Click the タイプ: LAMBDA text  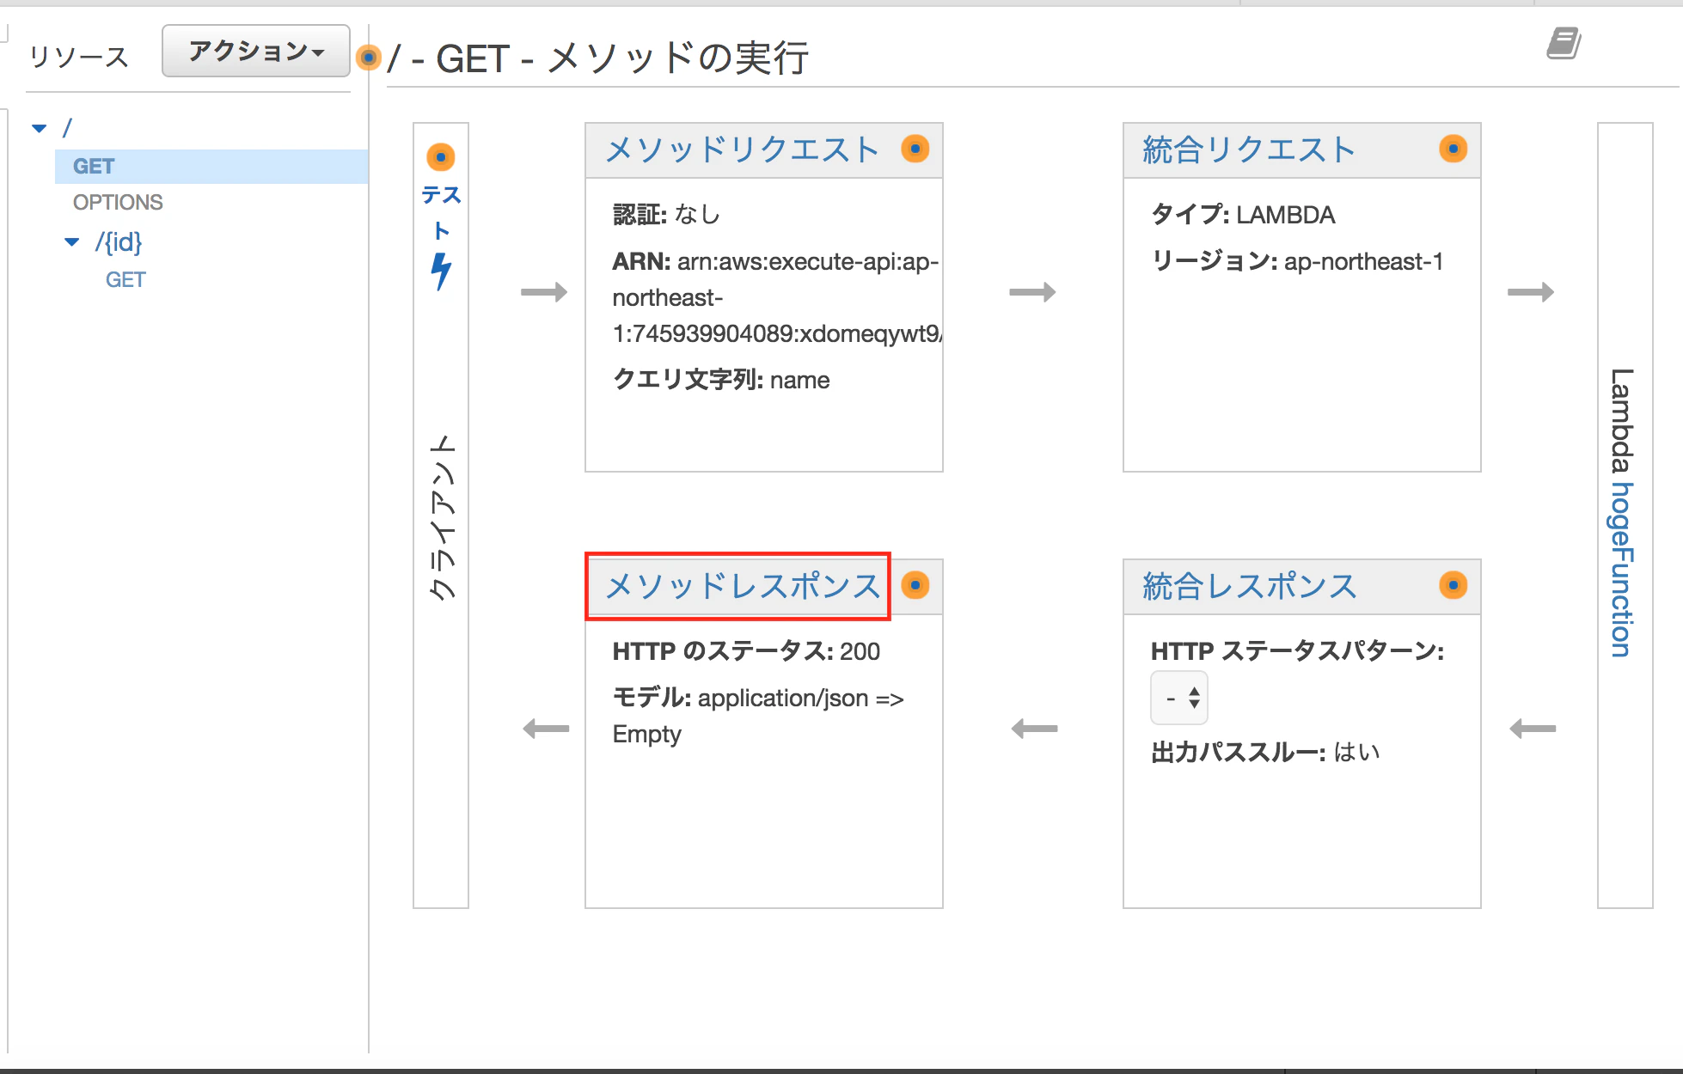click(1243, 214)
